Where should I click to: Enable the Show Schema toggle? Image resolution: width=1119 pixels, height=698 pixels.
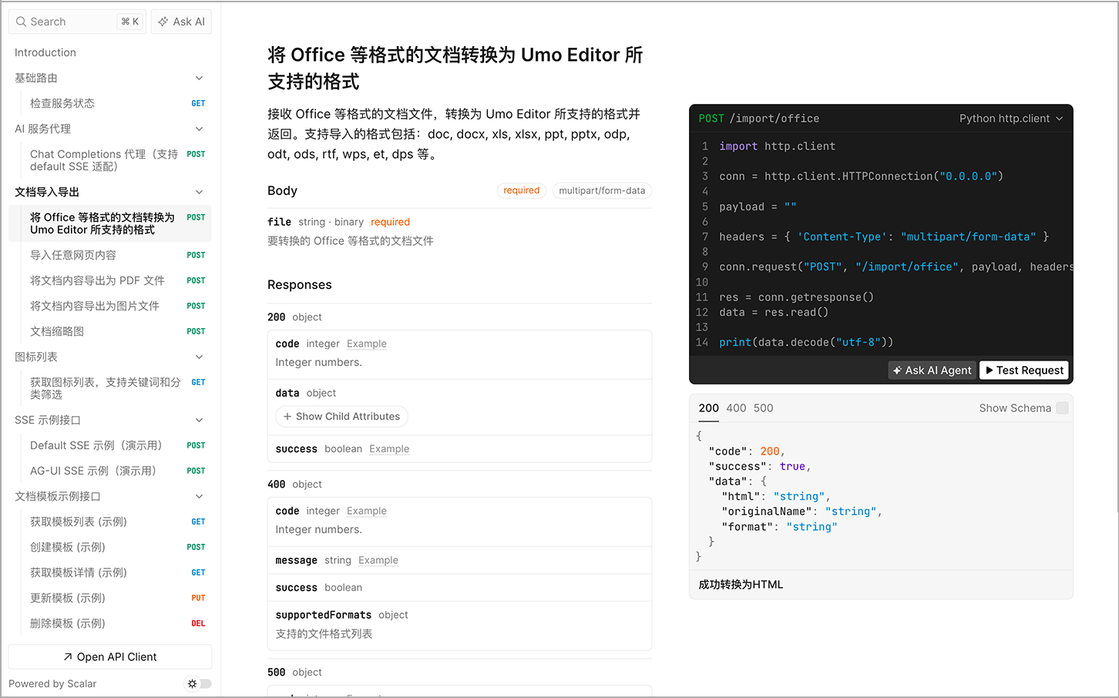click(1060, 408)
